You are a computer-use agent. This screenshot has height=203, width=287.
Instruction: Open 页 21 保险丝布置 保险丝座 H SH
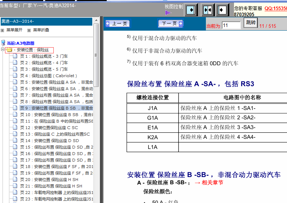[51, 186]
